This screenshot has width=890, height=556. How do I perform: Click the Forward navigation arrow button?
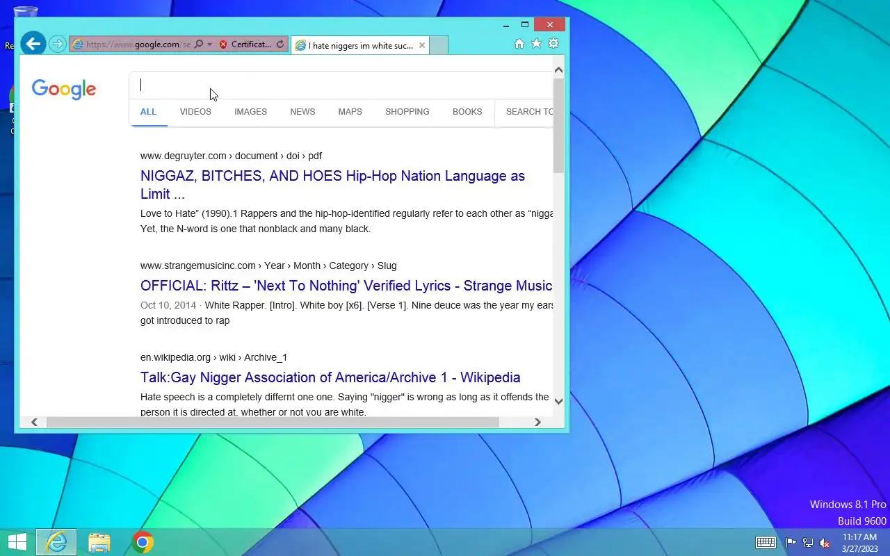tap(58, 44)
